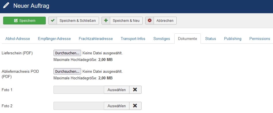The width and height of the screenshot is (273, 113).
Task: Open the Abhol-Adresse tab
Action: pyautogui.click(x=18, y=39)
